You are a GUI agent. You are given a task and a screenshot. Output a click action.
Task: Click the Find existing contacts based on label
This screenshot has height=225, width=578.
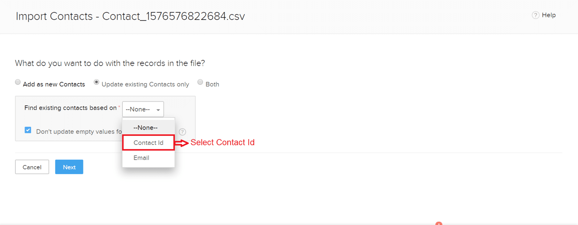70,108
